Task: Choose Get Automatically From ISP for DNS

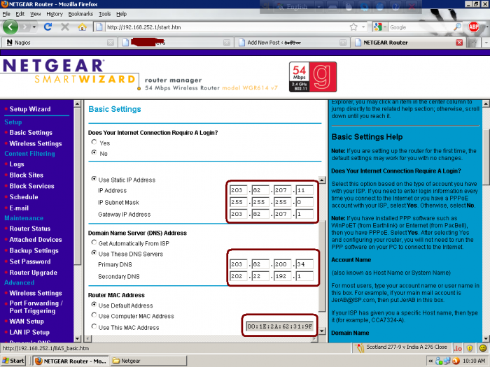Action: 94,243
